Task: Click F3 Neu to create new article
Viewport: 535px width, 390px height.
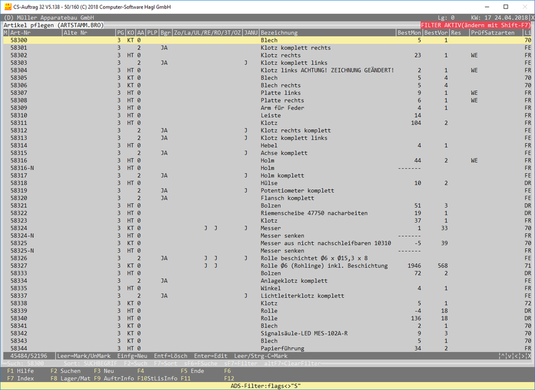Action: pyautogui.click(x=106, y=371)
